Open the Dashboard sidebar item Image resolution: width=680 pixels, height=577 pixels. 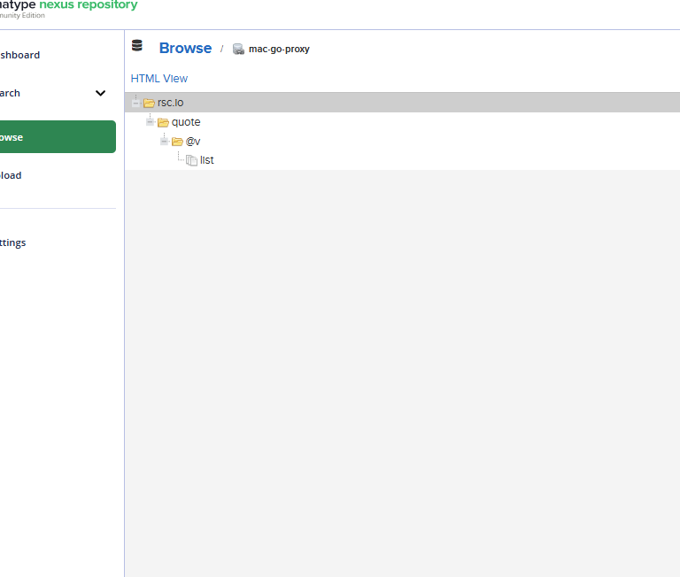(19, 55)
